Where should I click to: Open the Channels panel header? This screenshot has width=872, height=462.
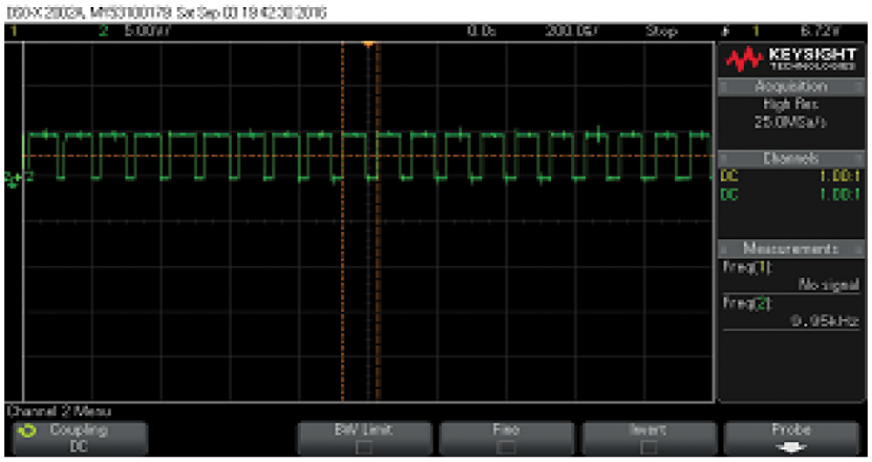click(x=791, y=159)
